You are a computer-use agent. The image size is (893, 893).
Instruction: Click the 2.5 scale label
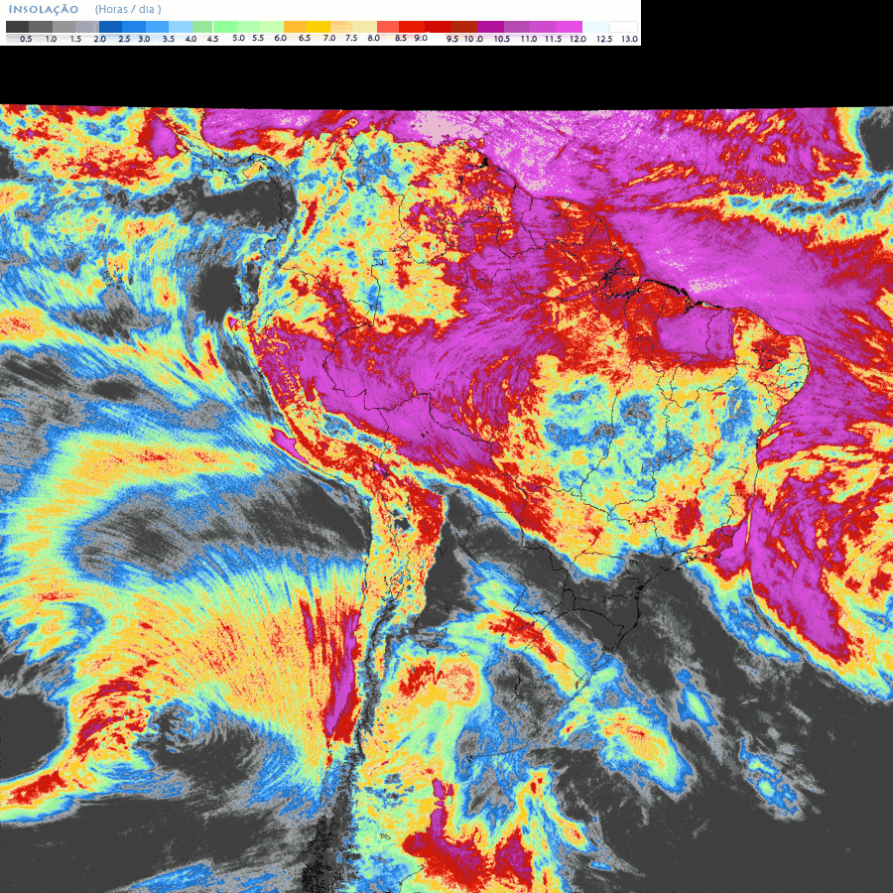tap(124, 40)
